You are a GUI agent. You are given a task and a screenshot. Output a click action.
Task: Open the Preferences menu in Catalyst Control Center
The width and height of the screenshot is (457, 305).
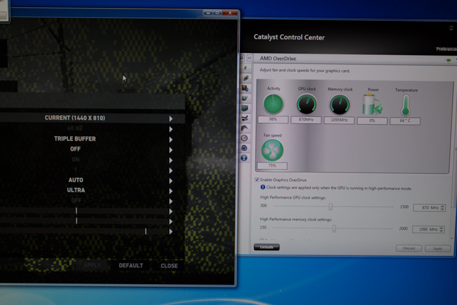point(446,49)
